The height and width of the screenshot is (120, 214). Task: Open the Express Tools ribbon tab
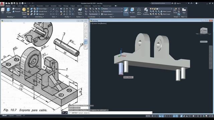(97, 6)
